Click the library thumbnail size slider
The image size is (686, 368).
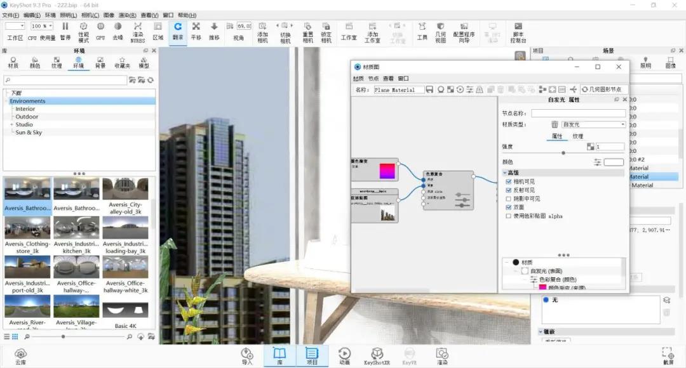tap(64, 336)
